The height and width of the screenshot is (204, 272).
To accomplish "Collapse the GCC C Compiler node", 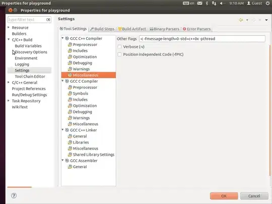I will click(x=62, y=81).
